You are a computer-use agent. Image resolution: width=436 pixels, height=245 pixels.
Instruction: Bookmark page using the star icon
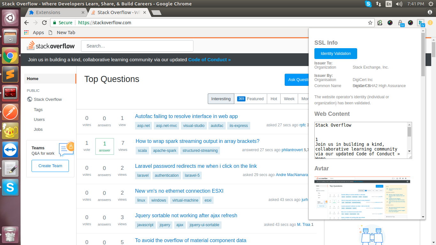[x=370, y=23]
